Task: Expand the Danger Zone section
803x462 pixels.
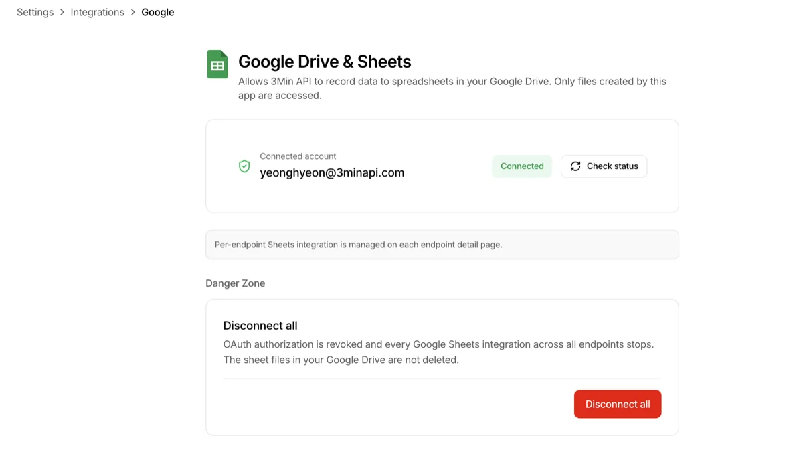Action: [236, 283]
